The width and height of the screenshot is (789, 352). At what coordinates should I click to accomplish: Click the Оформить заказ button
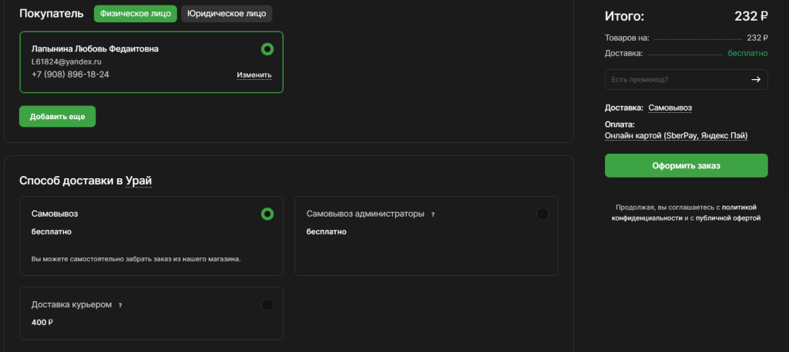pyautogui.click(x=686, y=165)
